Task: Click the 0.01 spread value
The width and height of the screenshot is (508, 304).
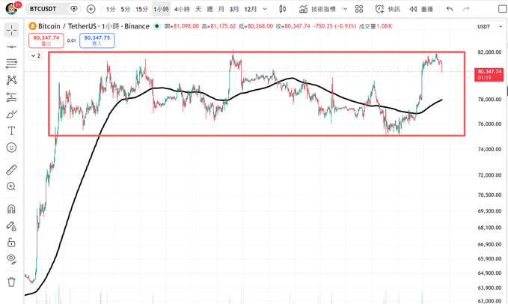Action: (72, 40)
